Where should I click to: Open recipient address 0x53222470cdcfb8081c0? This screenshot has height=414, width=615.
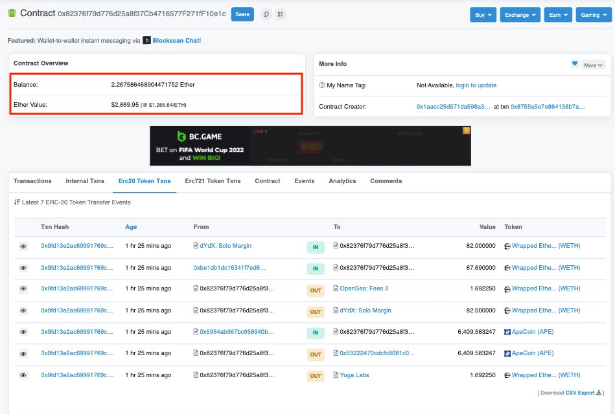pos(377,353)
